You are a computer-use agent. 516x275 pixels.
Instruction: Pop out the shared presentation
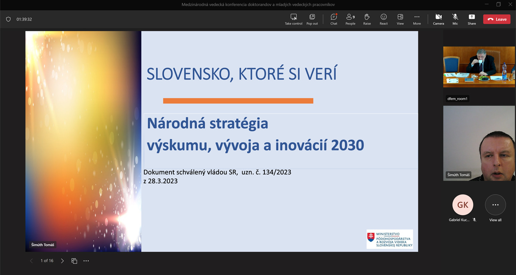tap(312, 17)
